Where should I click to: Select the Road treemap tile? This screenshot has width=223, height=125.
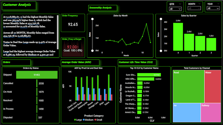pyautogui.click(x=189, y=87)
